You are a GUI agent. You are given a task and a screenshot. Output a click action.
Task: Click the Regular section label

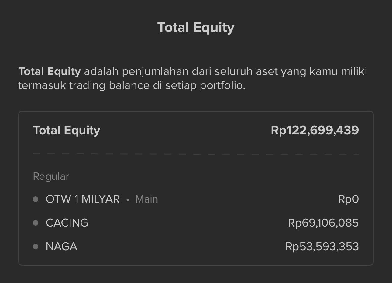pyautogui.click(x=51, y=176)
